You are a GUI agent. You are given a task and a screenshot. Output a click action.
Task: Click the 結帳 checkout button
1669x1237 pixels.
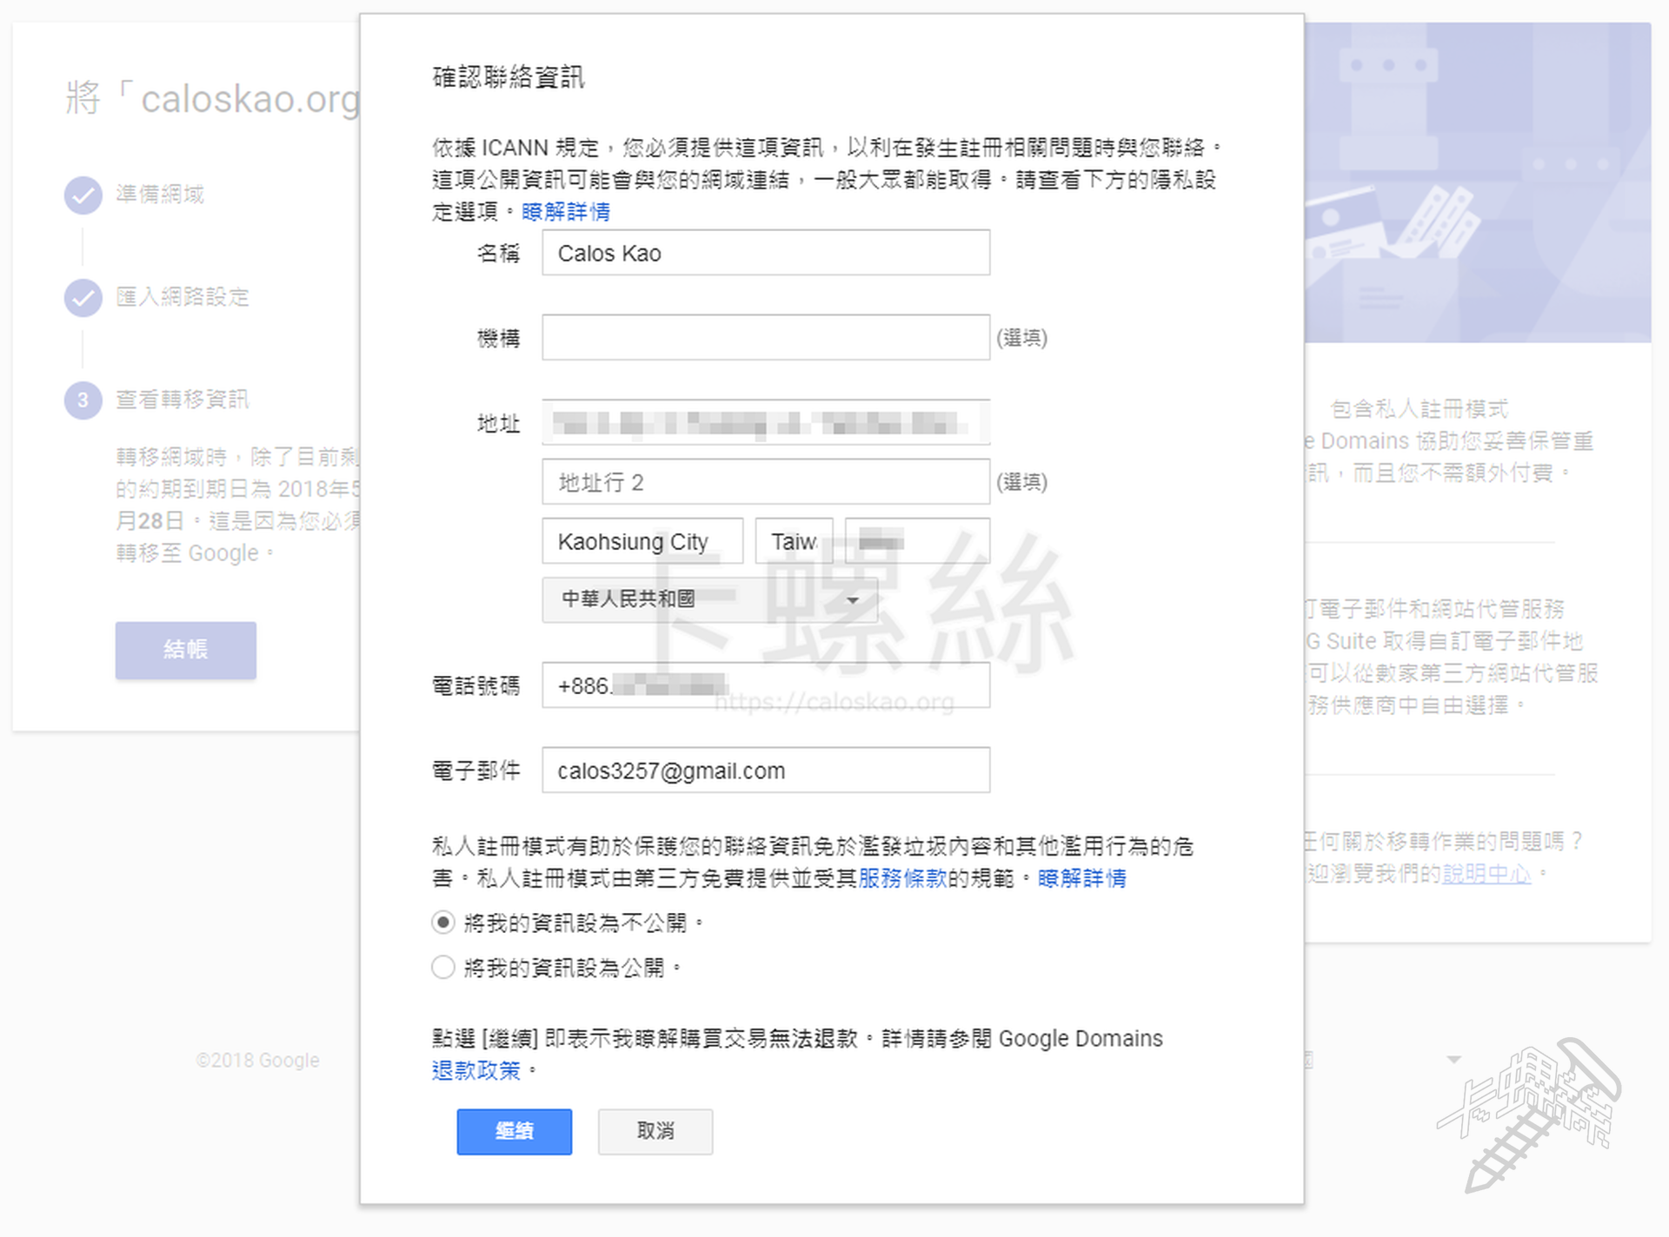click(x=185, y=650)
